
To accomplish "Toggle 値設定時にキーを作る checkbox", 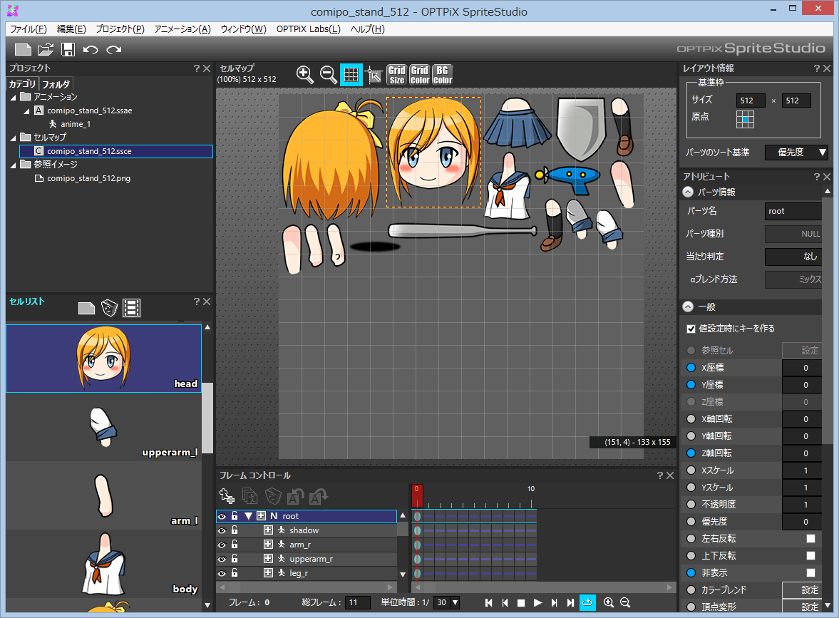I will click(x=691, y=329).
